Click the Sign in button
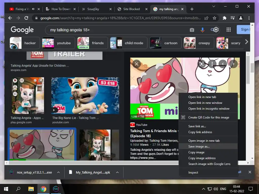This screenshot has height=194, width=259. 244,30
